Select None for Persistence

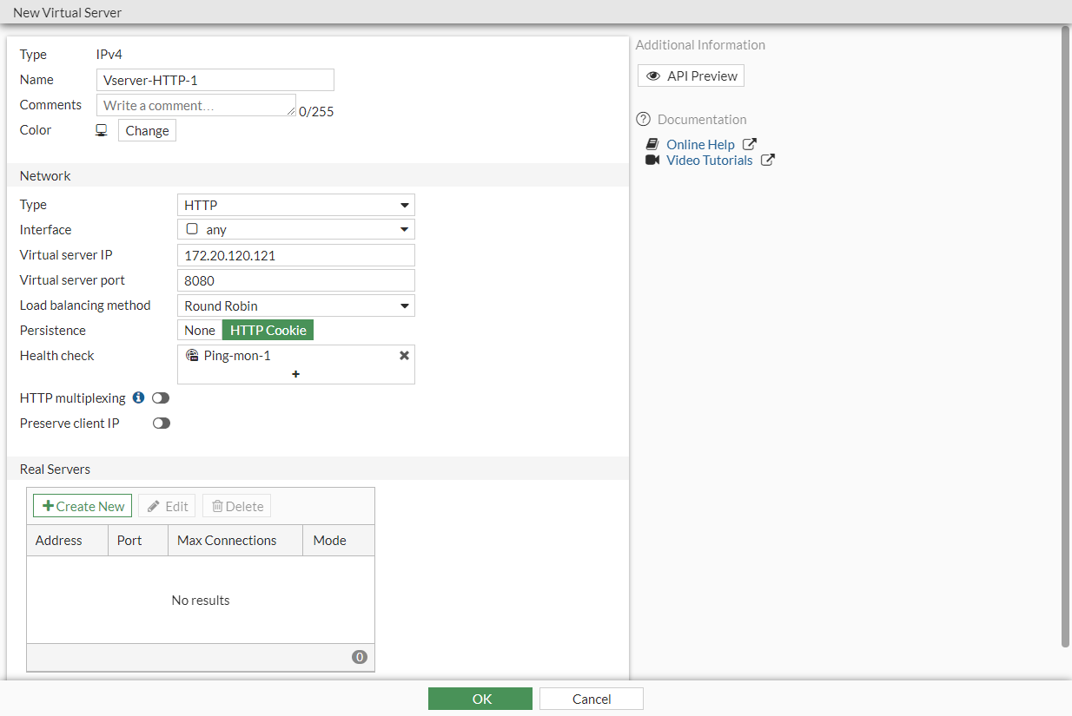199,330
